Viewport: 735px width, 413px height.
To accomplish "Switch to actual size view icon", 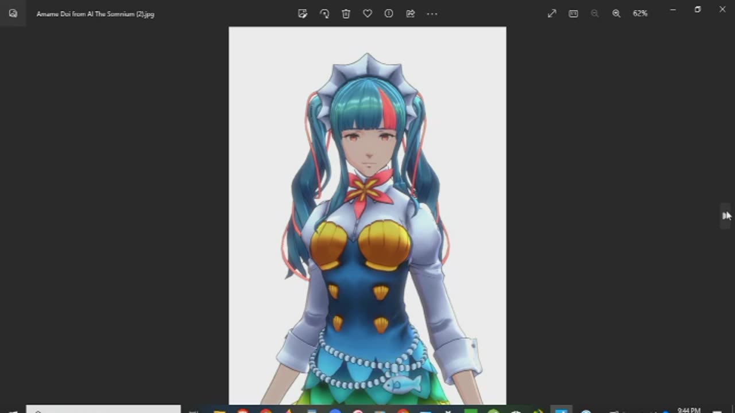I will 573,13.
